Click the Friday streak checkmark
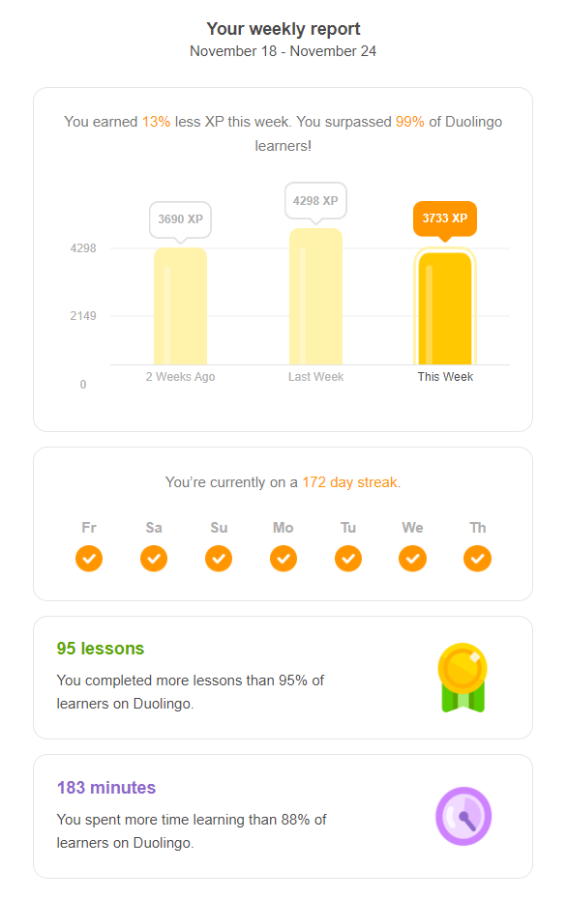Viewport: 567px width, 898px height. pyautogui.click(x=89, y=559)
